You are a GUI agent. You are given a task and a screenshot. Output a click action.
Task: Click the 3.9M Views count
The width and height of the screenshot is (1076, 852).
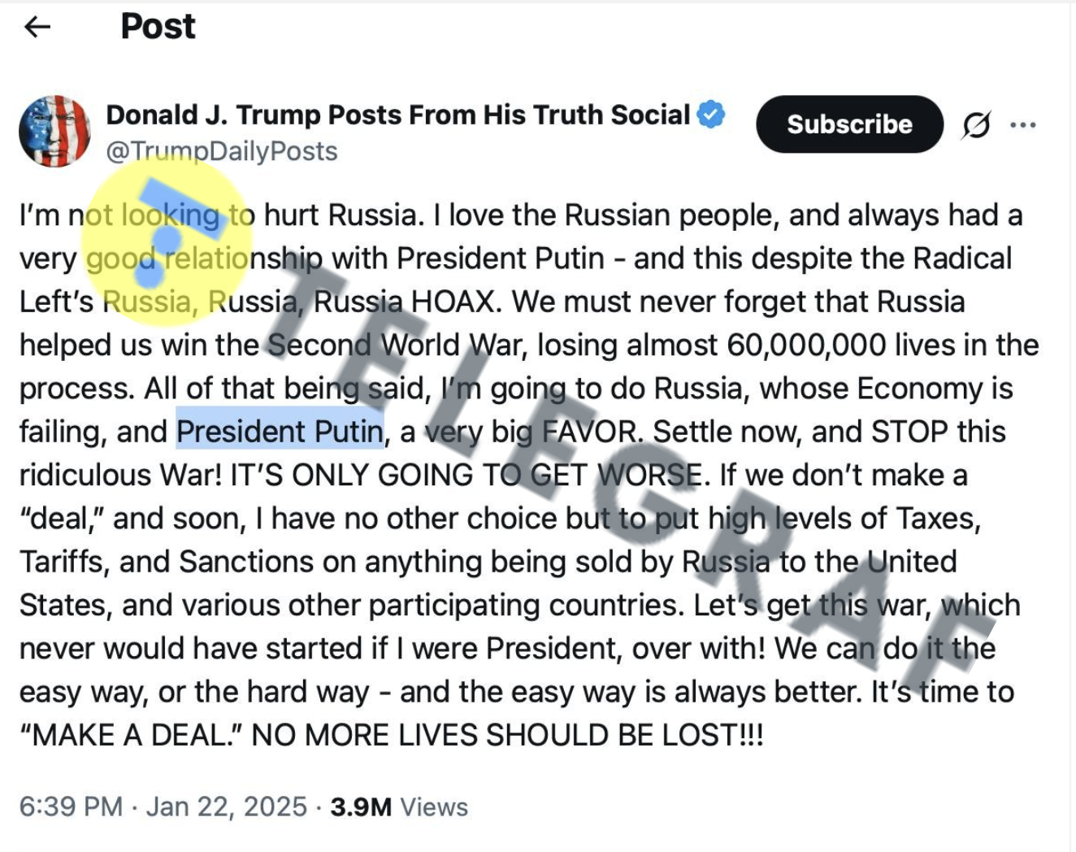(399, 806)
